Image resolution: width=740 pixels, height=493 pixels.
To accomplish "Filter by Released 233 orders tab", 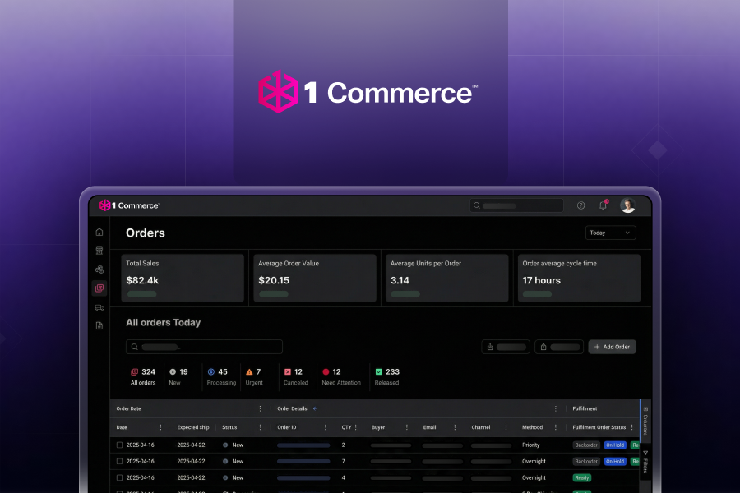I will tap(387, 377).
